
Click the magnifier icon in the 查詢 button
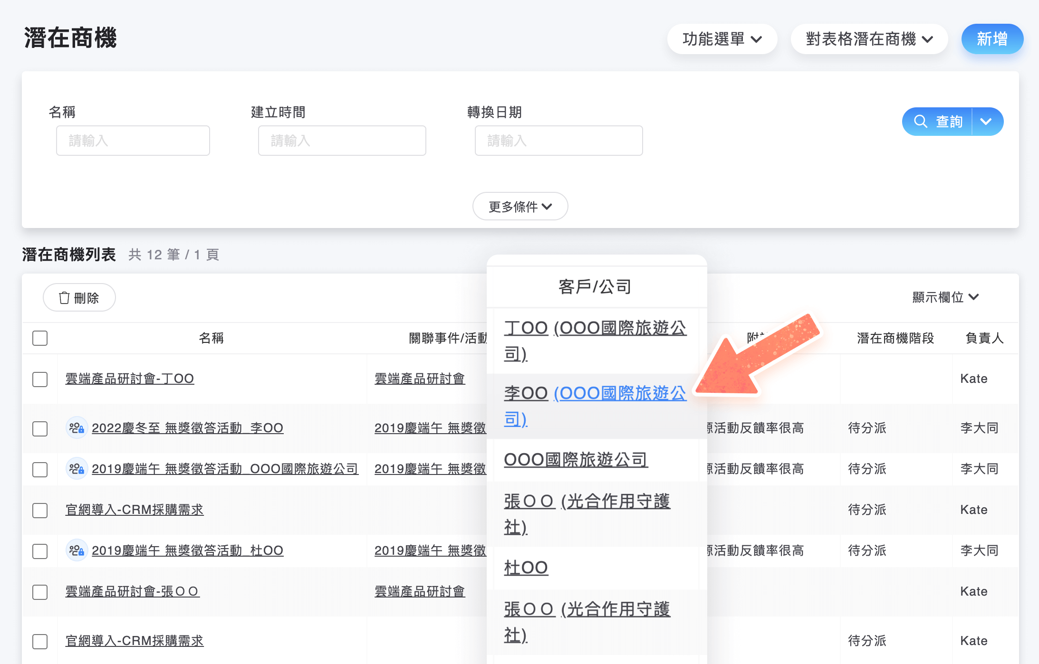click(921, 122)
